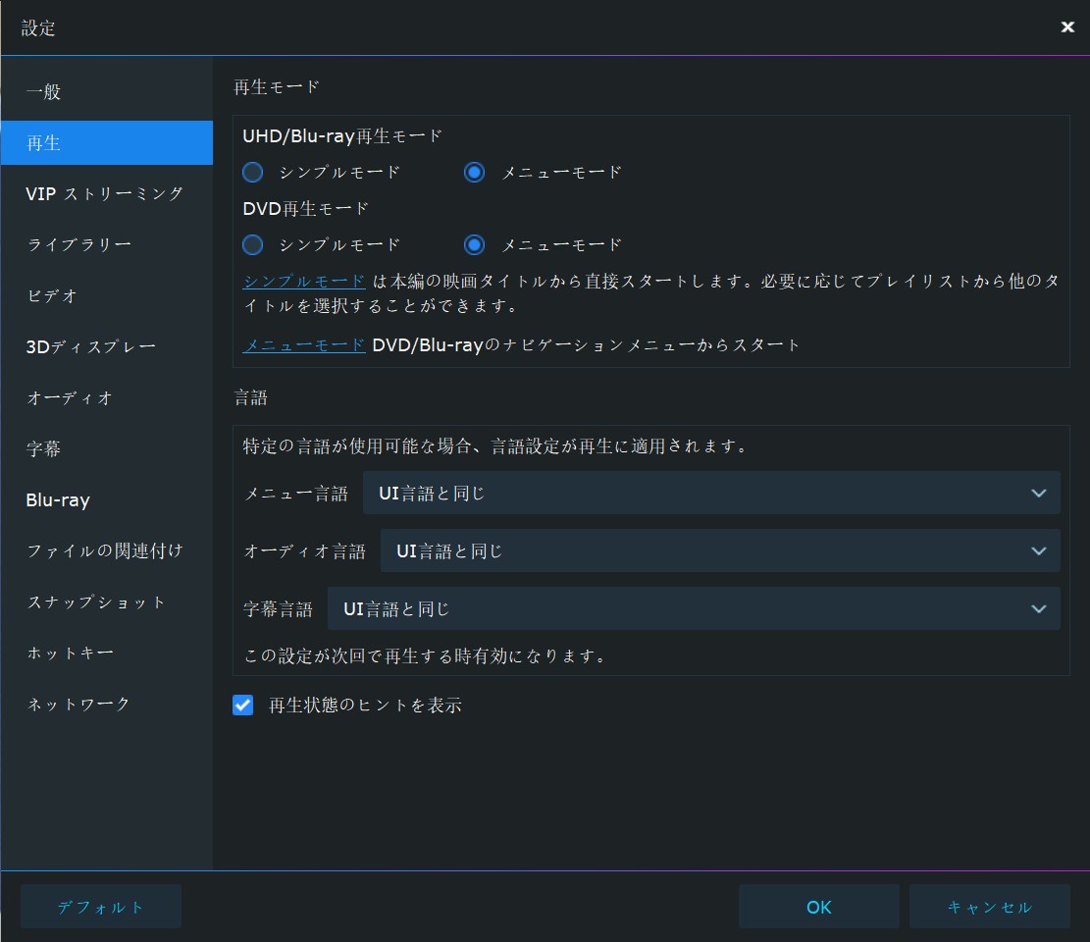Expand the メニュー言語 dropdown
Viewport: 1090px width, 942px height.
(710, 494)
